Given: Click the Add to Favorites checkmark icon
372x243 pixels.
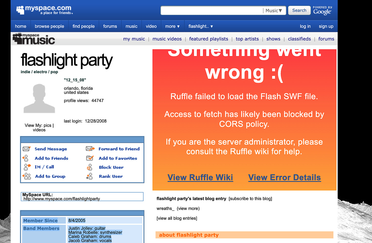Looking at the screenshot, I should pos(90,158).
